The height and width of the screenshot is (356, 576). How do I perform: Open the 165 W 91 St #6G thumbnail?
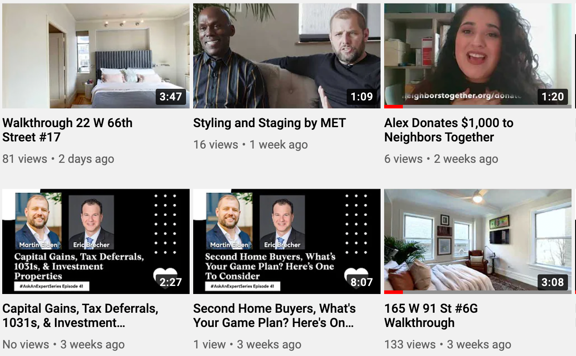(x=478, y=241)
